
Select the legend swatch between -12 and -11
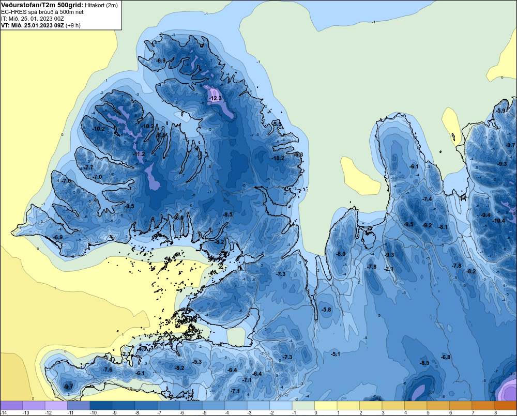point(56,406)
